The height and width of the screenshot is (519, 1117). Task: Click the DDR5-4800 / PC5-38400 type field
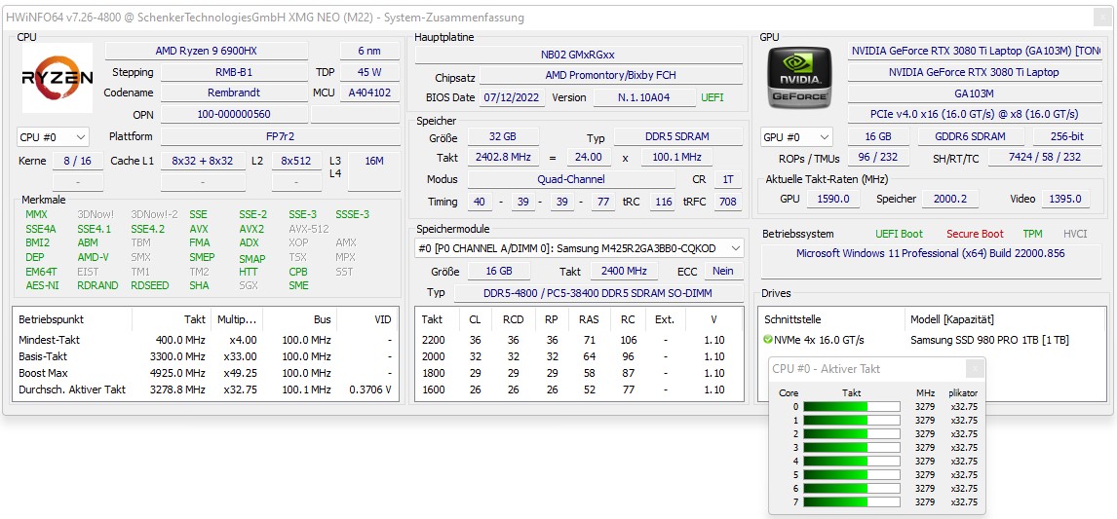tap(597, 292)
